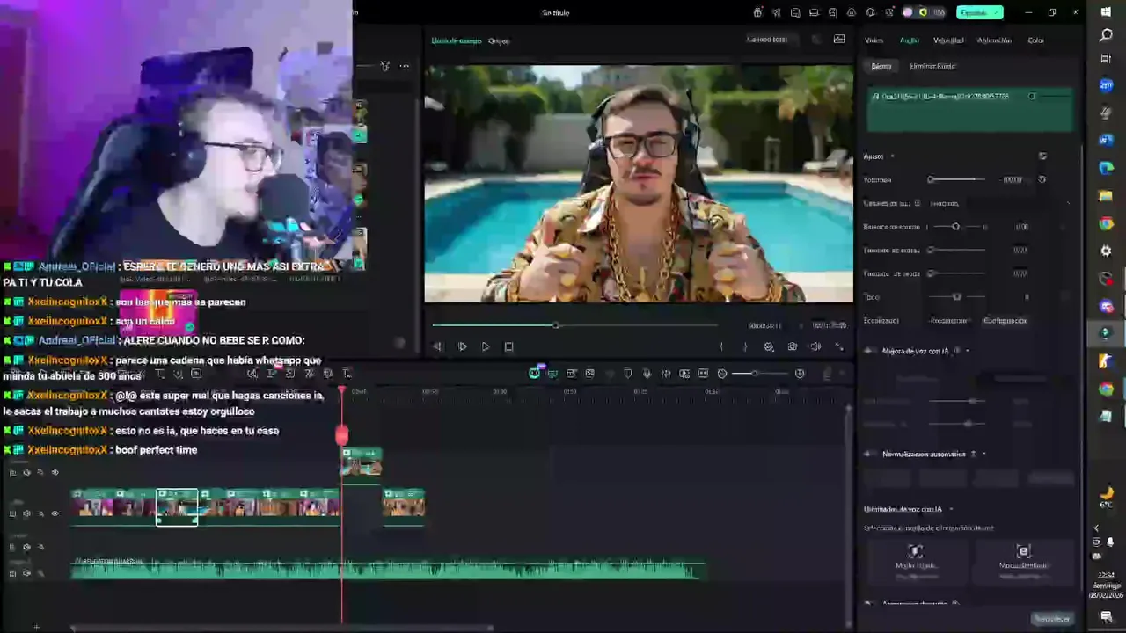The width and height of the screenshot is (1126, 633).
Task: Select the Eliminar Ruido sub-tab
Action: [932, 66]
